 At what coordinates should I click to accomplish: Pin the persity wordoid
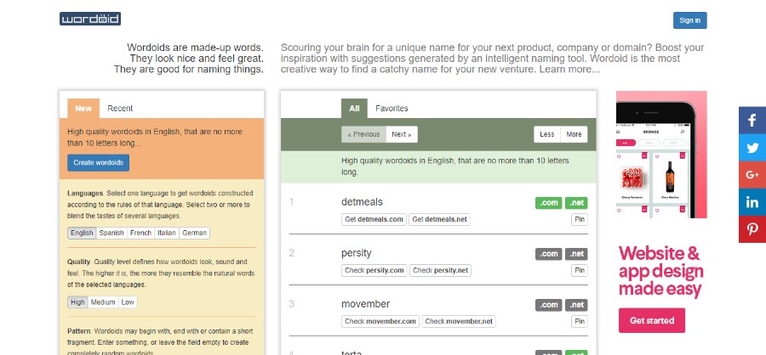pos(580,270)
